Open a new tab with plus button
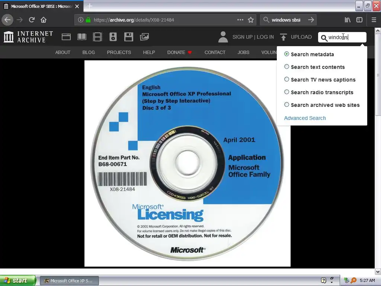 coord(90,6)
